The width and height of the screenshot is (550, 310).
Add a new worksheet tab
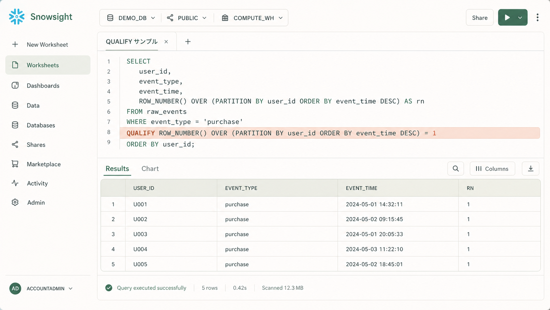pos(188,42)
